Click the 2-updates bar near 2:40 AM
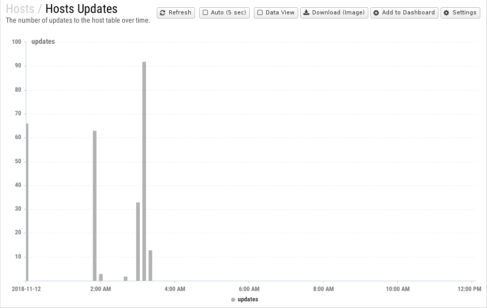The height and width of the screenshot is (308, 487). click(x=125, y=279)
